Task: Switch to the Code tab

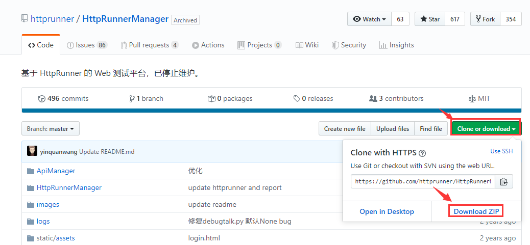Action: click(41, 45)
